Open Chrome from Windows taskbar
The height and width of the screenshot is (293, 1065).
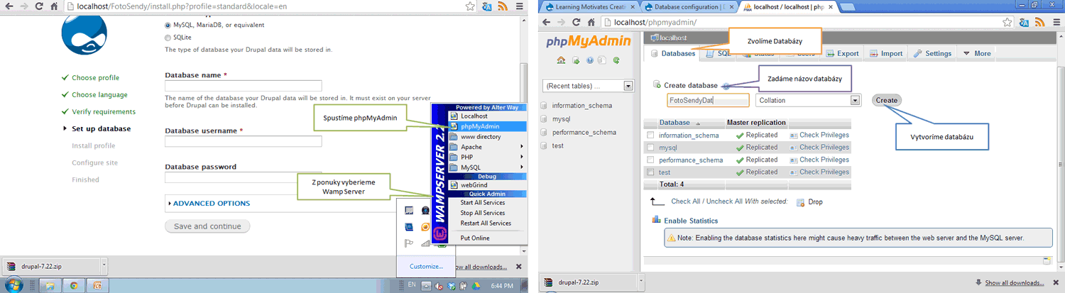(x=72, y=286)
